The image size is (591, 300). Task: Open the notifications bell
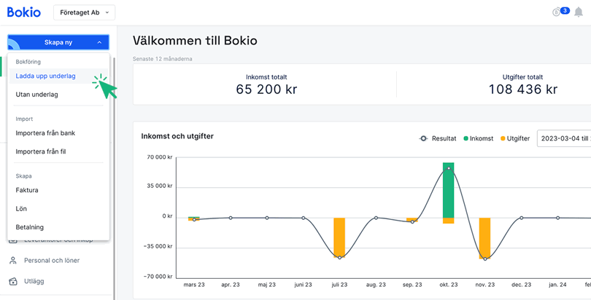tap(579, 12)
